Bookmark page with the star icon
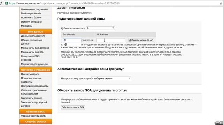 point(221,3)
